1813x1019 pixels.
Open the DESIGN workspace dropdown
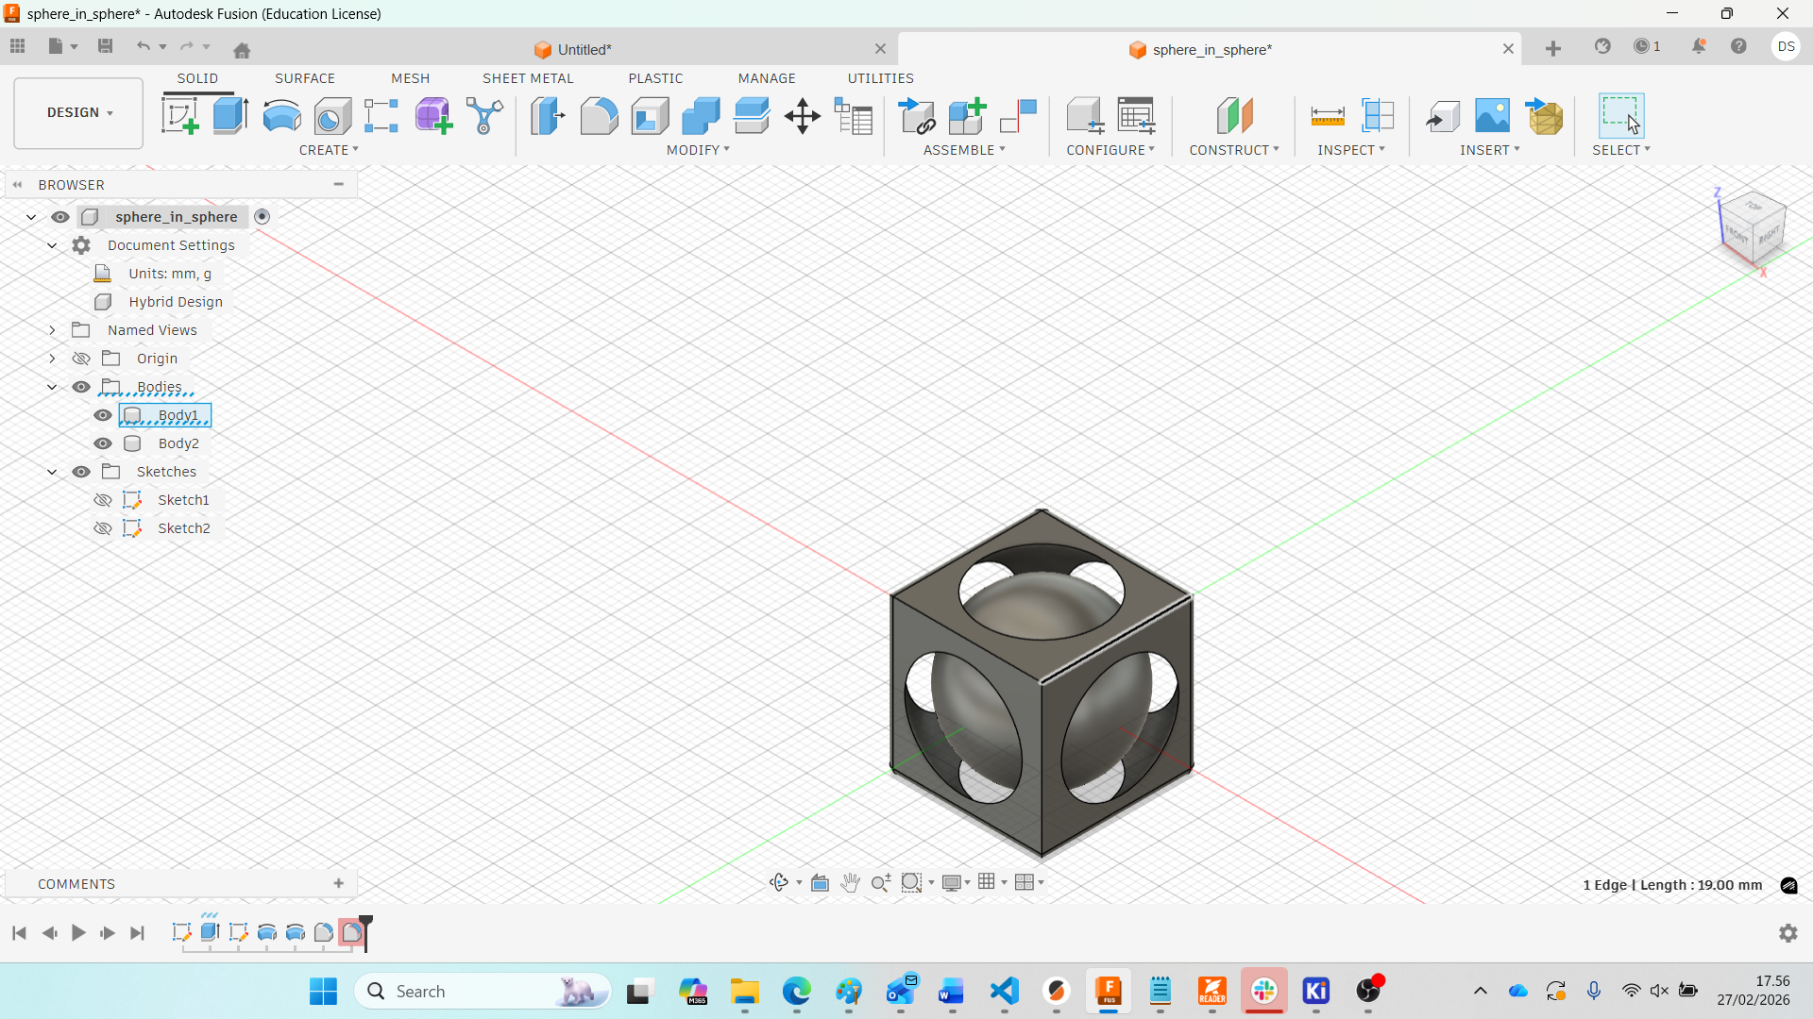[79, 112]
